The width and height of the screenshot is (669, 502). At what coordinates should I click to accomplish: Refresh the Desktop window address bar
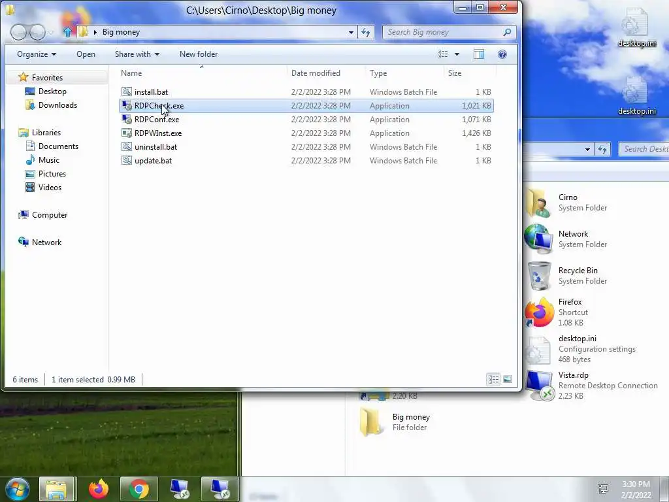[602, 149]
